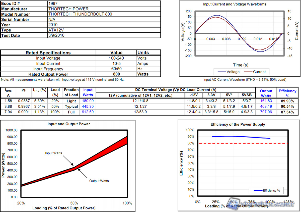The width and height of the screenshot is (301, 212).
Task: Select the 90.54% efficiency cell
Action: coord(287,107)
